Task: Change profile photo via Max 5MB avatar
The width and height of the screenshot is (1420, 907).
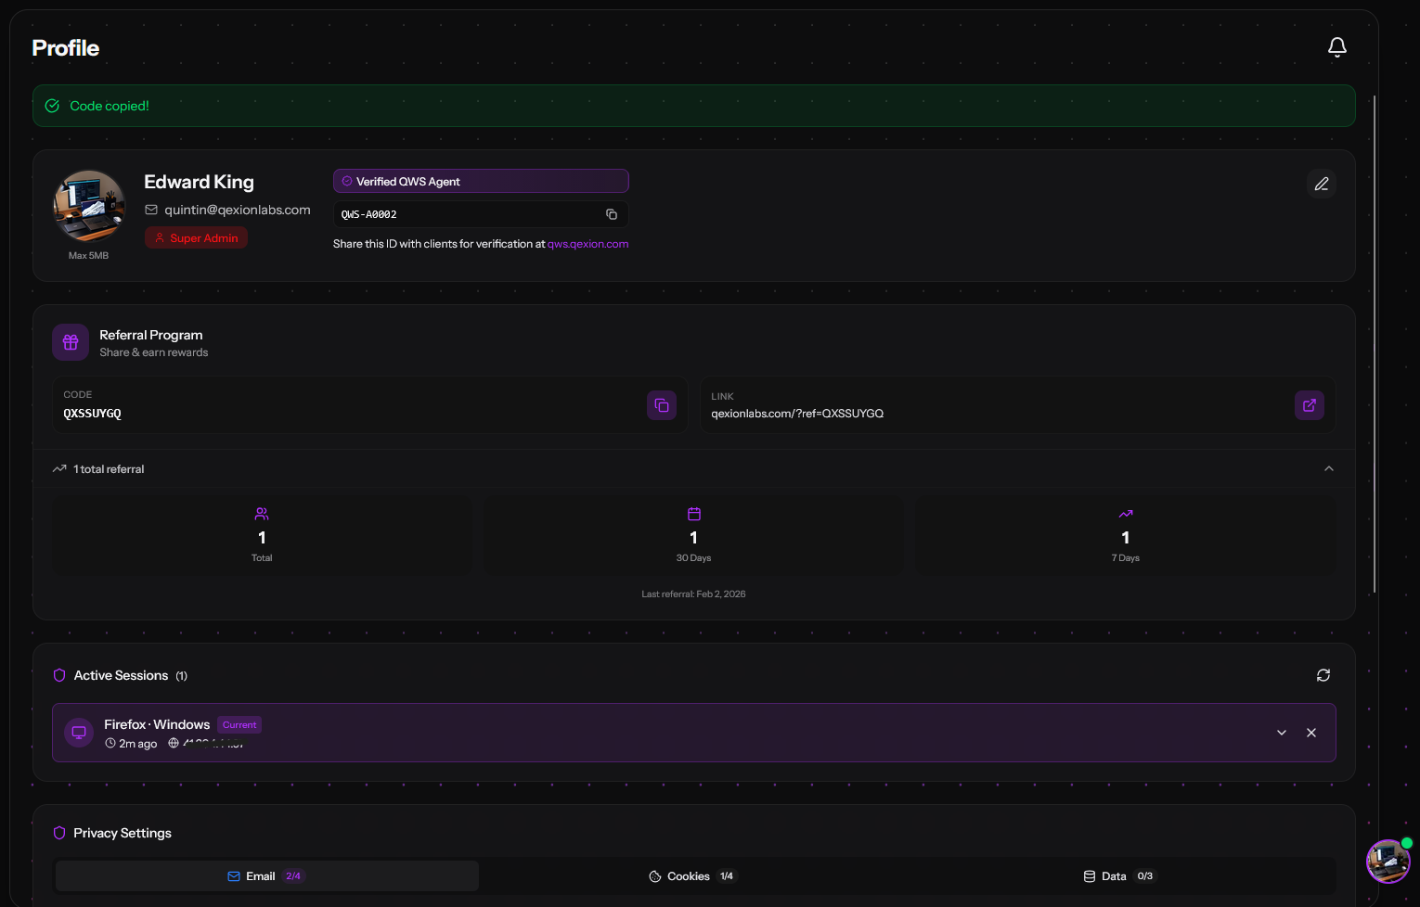Action: click(88, 206)
